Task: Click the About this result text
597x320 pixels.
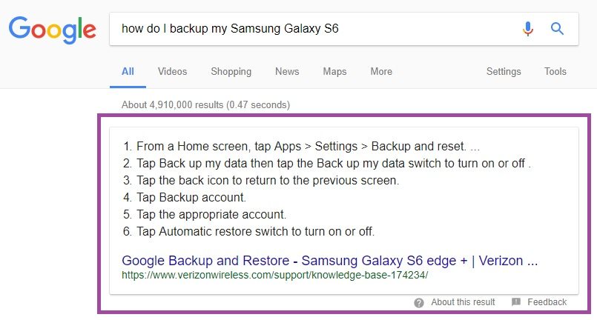Action: point(463,302)
